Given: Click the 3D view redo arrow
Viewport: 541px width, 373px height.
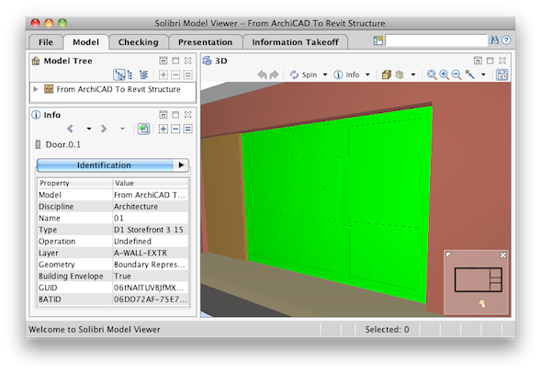Looking at the screenshot, I should click(274, 74).
